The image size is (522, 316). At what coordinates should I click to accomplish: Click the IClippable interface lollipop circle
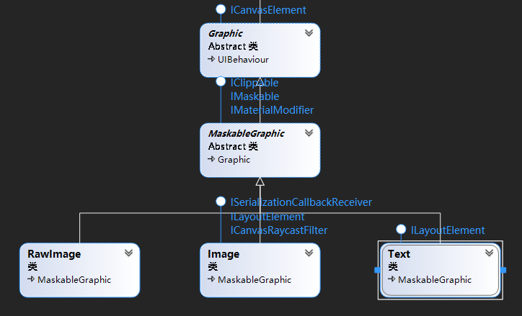(221, 81)
